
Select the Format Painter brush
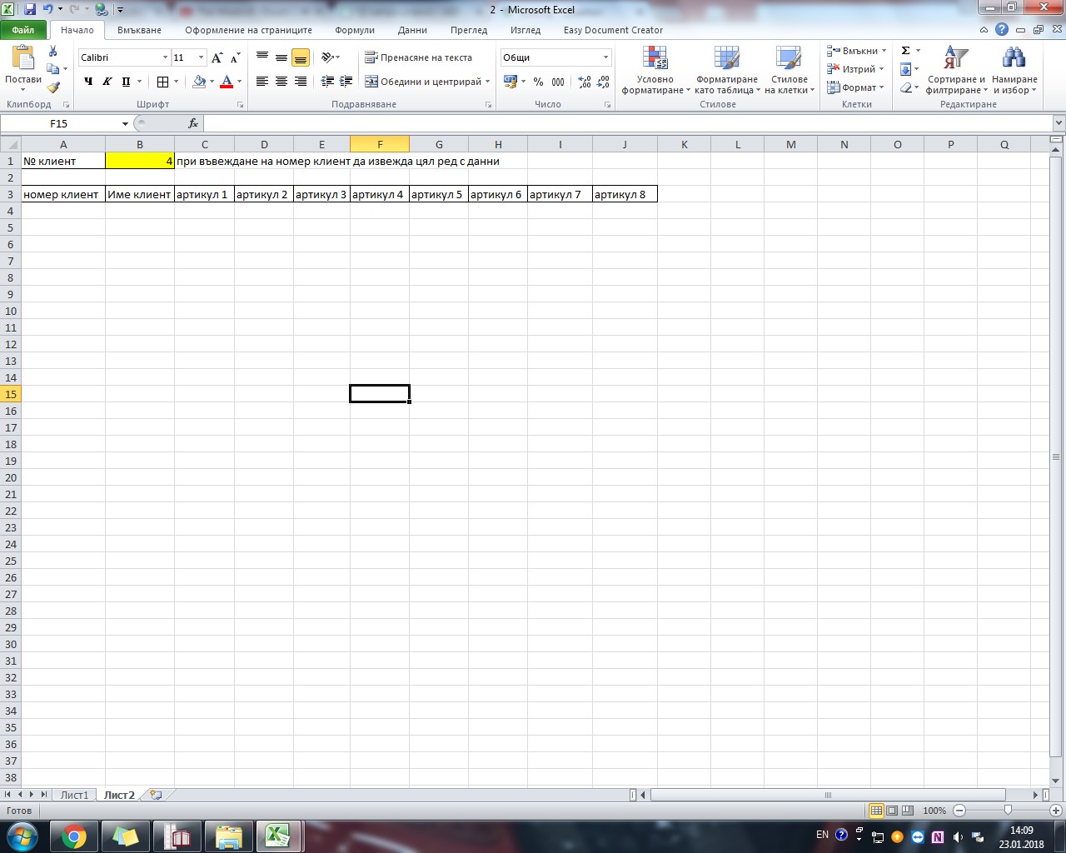click(53, 87)
